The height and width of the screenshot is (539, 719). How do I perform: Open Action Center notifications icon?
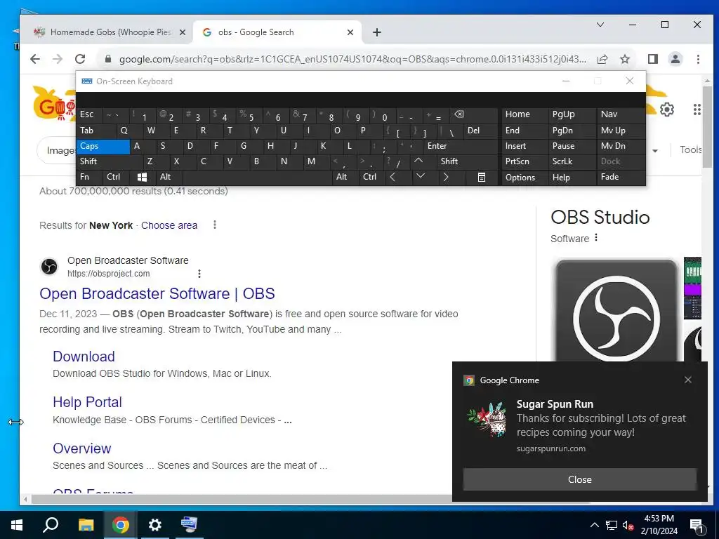click(697, 525)
